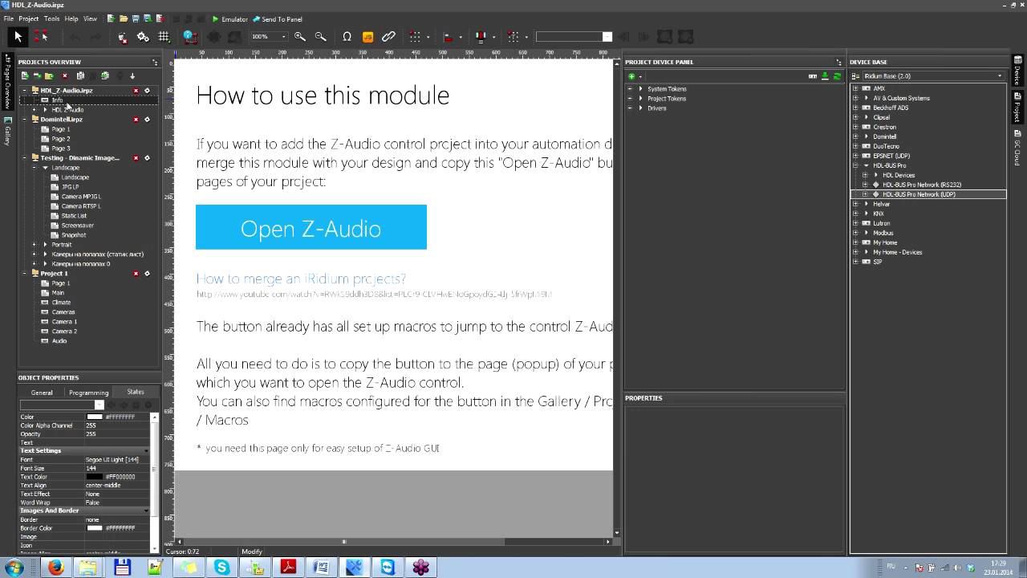Save project with floppy disk icon
The image size is (1027, 578).
[x=135, y=18]
